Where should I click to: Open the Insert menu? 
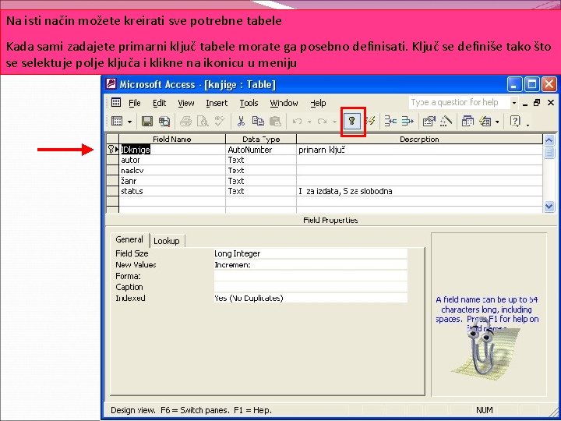(217, 103)
